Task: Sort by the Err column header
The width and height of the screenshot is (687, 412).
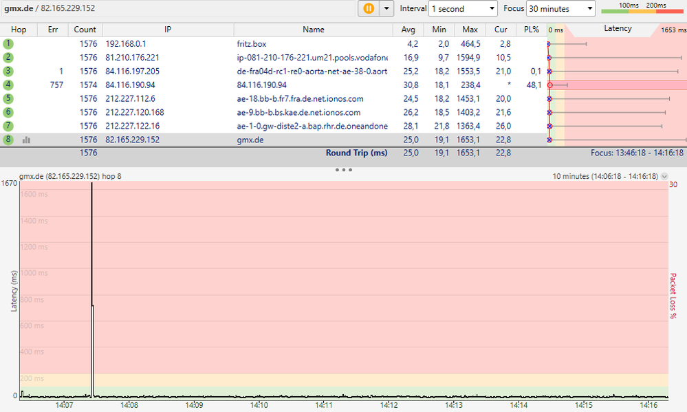Action: click(52, 30)
